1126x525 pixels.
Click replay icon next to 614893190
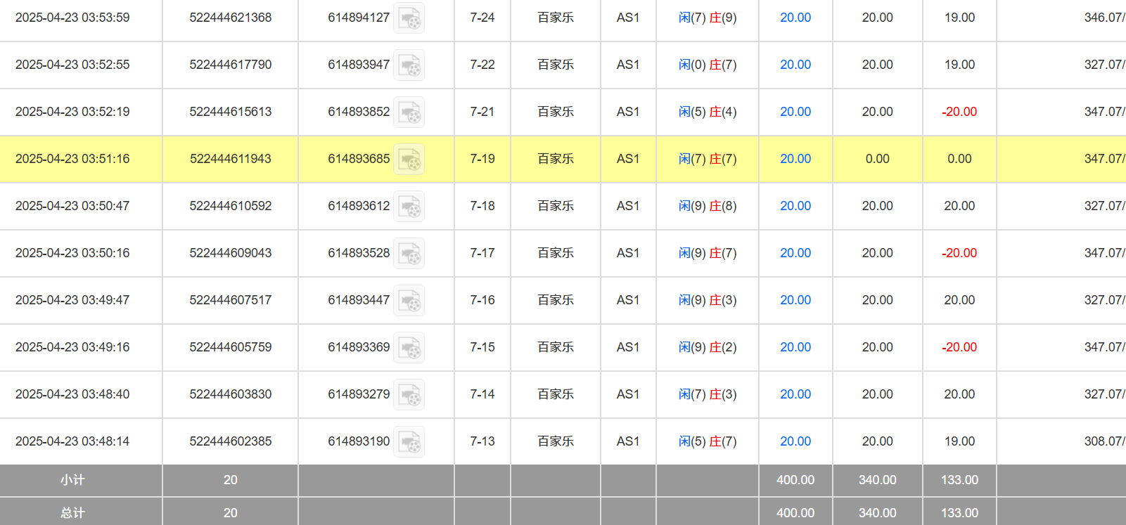(409, 442)
